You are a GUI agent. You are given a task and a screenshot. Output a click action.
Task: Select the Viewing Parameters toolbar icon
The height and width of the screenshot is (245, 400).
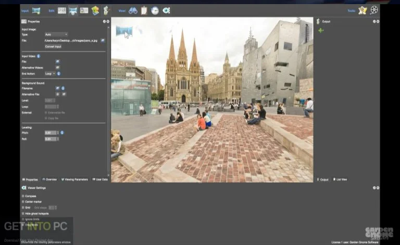click(x=73, y=11)
